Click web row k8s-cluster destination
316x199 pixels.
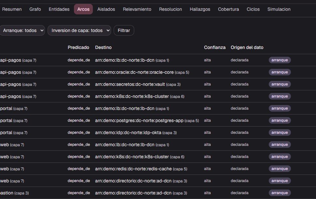(140, 157)
